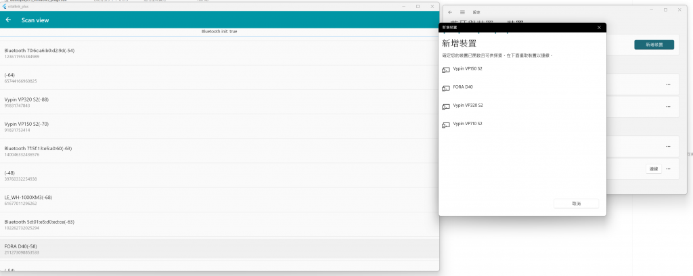Click 新增裝置 button in Settings window

point(654,45)
